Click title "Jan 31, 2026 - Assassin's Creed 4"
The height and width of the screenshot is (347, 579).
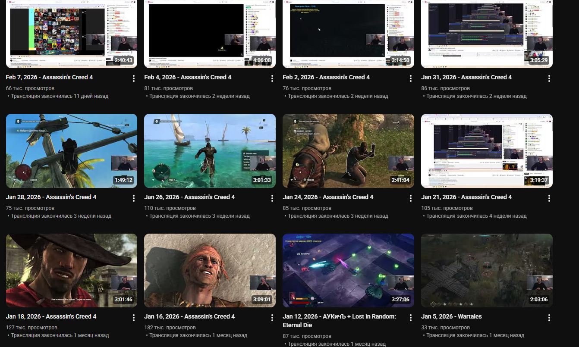coord(466,78)
